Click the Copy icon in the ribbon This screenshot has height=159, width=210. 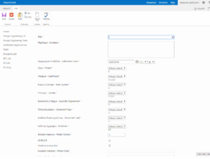(26, 16)
